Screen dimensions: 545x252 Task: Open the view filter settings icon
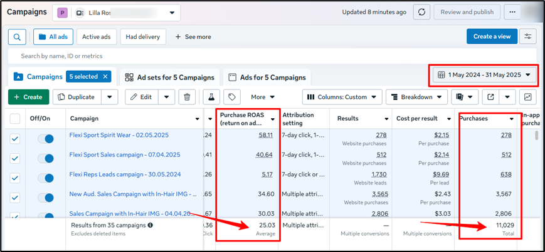[527, 36]
